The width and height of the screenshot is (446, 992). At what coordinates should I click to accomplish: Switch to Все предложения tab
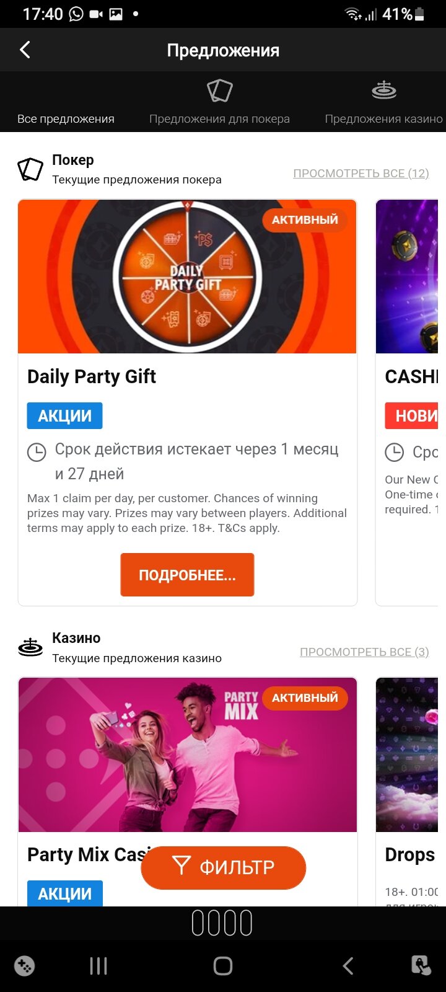pyautogui.click(x=66, y=118)
